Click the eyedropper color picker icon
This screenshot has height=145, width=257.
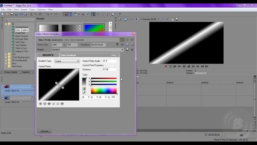84,93
